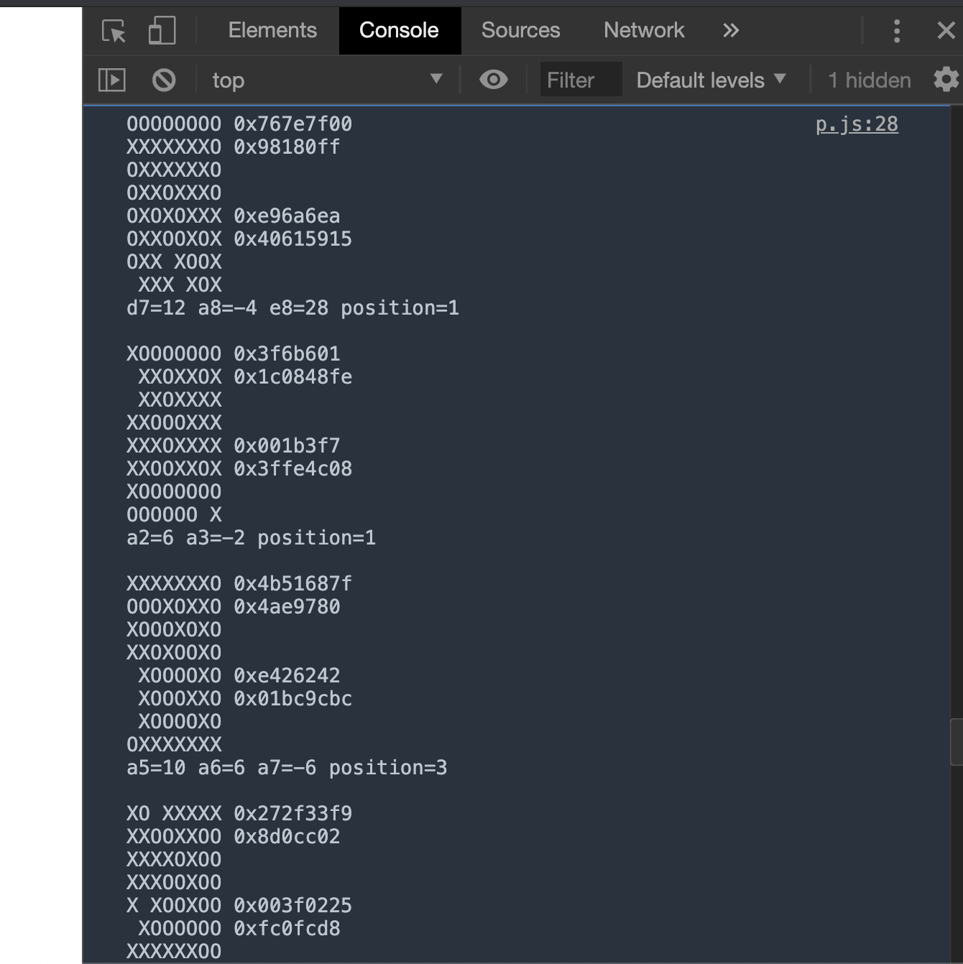Click the line with 0x4b51687f
The height and width of the screenshot is (964, 963).
(x=239, y=584)
